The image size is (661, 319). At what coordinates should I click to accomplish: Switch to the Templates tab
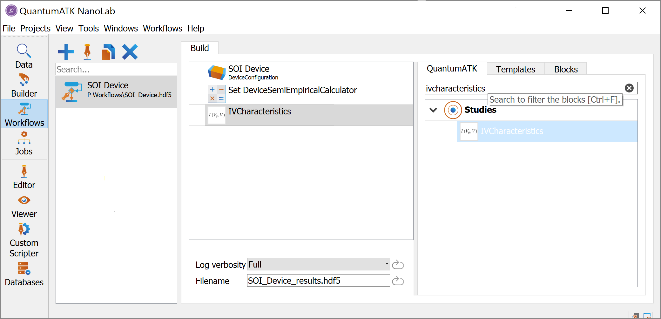[x=516, y=69]
